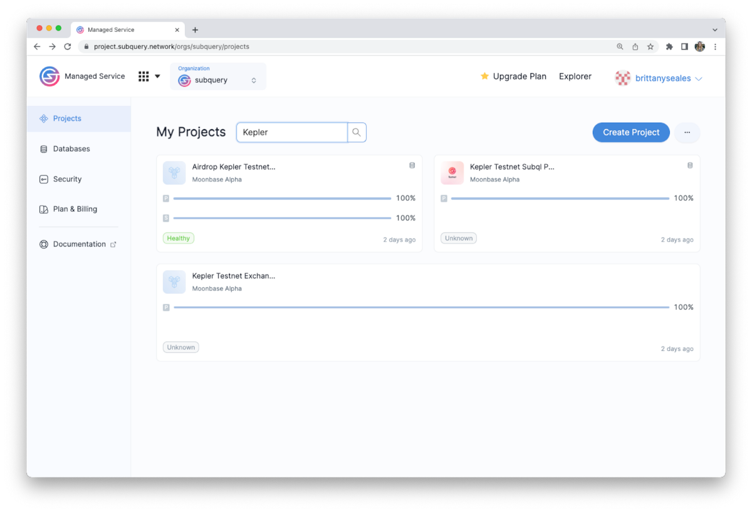Open the apps grid icon
This screenshot has width=752, height=512.
coord(144,76)
